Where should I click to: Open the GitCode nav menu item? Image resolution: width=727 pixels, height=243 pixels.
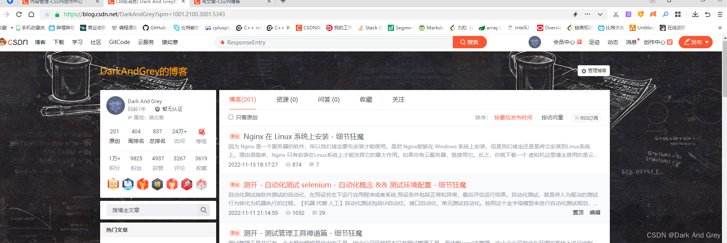(x=119, y=42)
